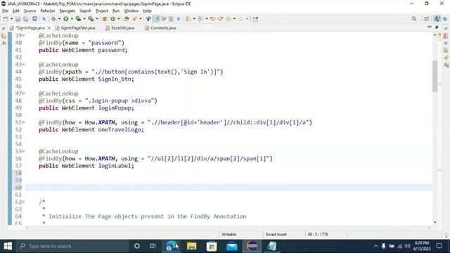Create a new Java class icon
The width and height of the screenshot is (450, 253).
(x=112, y=19)
